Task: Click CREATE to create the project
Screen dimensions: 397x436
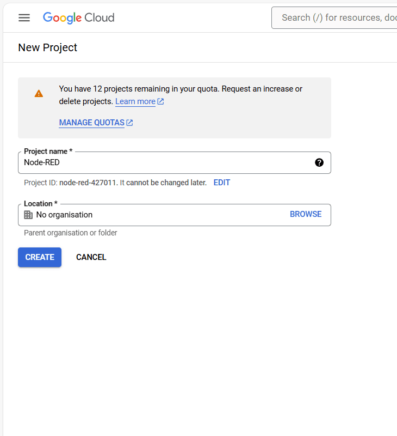Action: (39, 257)
